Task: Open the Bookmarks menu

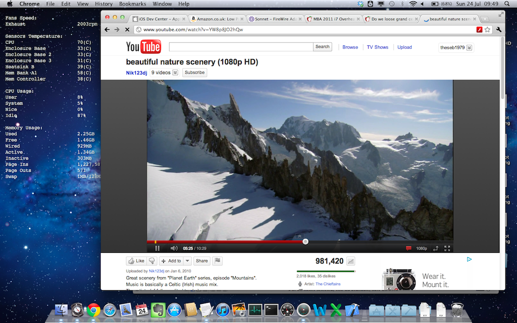Action: (x=133, y=4)
